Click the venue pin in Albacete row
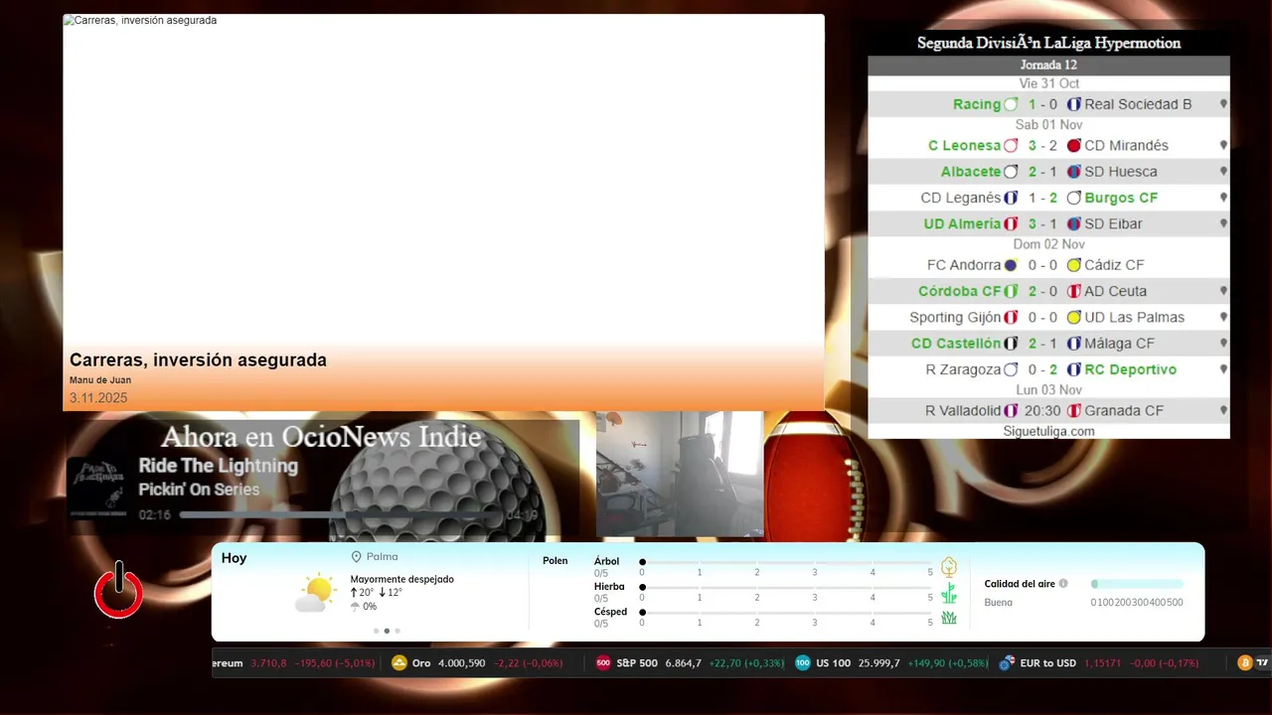This screenshot has width=1272, height=715. click(x=1223, y=172)
